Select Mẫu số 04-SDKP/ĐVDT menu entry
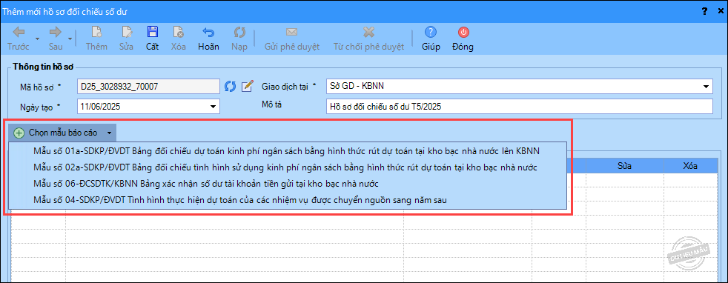 tap(288, 200)
